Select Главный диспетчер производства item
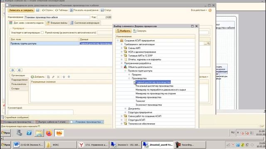This screenshot has height=149, width=266. [x=153, y=82]
